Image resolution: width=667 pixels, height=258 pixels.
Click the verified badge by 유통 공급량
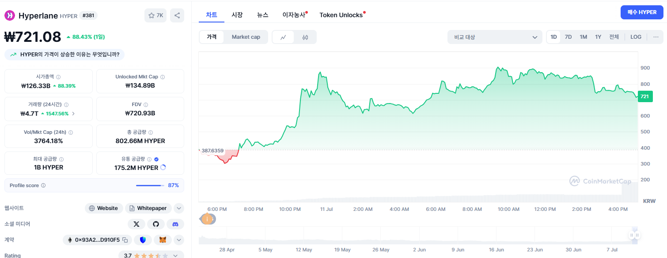(x=156, y=159)
